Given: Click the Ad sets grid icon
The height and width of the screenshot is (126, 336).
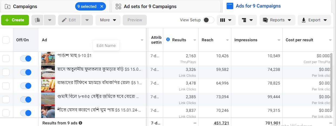Looking at the screenshot, I should [x=118, y=6].
